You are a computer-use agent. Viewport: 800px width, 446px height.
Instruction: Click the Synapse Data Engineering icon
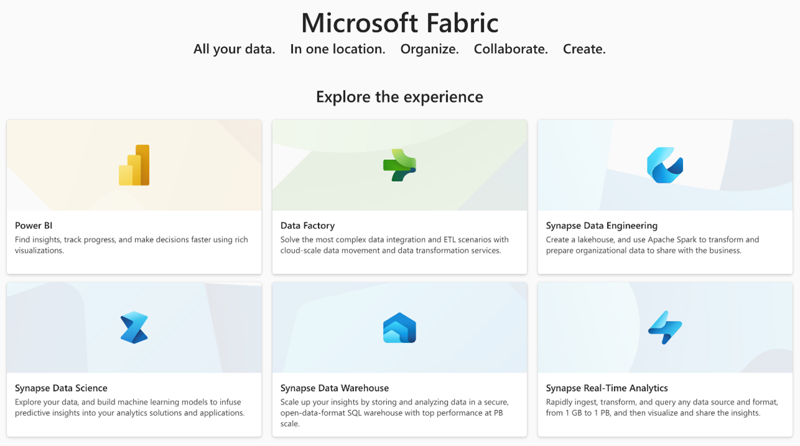[665, 165]
